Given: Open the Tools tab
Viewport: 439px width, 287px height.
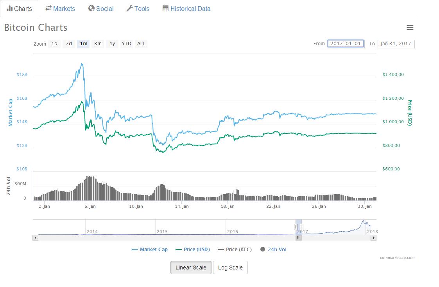Looking at the screenshot, I should [138, 9].
